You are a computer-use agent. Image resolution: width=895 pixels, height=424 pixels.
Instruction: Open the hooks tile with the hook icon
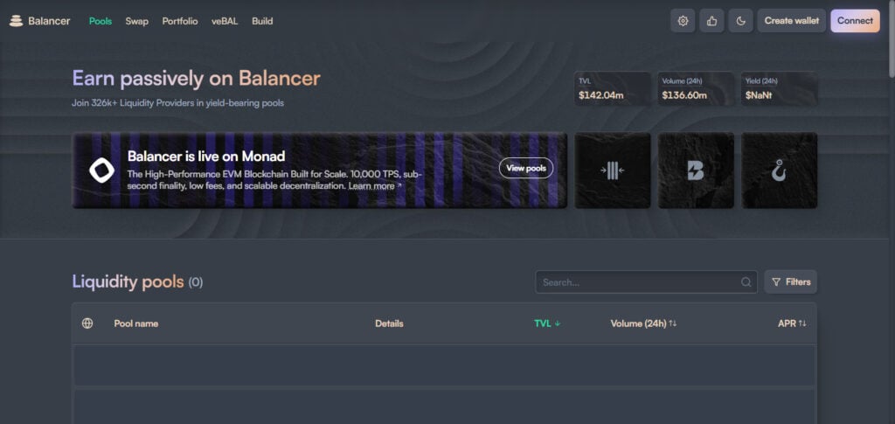779,170
